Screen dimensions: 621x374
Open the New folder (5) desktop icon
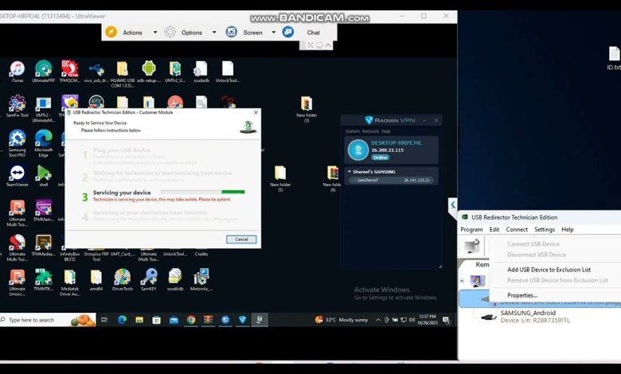(x=280, y=178)
